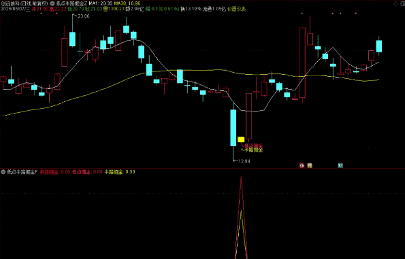The height and width of the screenshot is (259, 405).
Task: Click the 12.94 low price label
Action: pyautogui.click(x=244, y=161)
